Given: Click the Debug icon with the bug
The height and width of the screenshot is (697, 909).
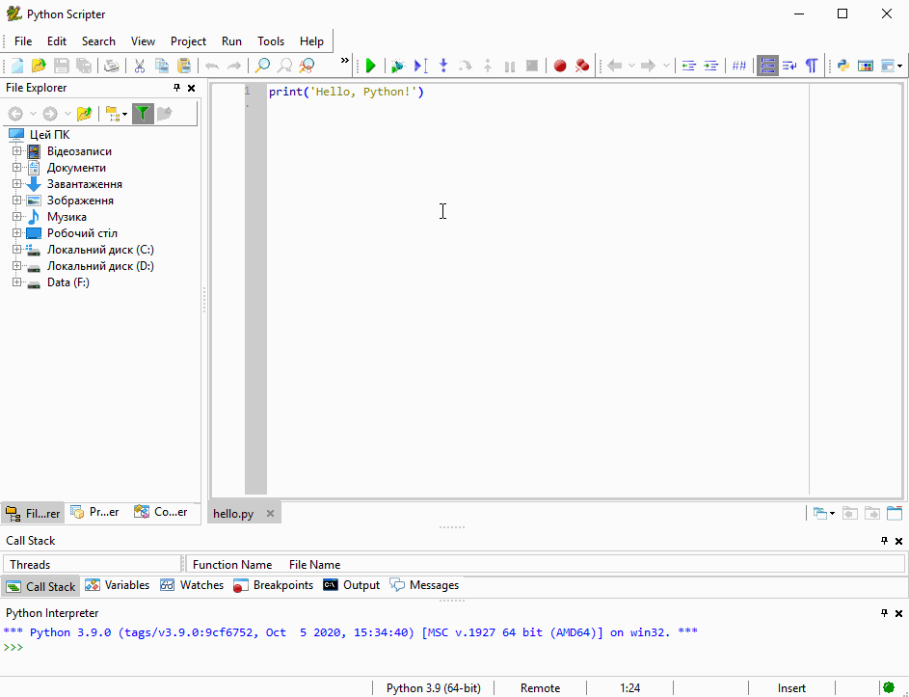Looking at the screenshot, I should click(x=397, y=66).
